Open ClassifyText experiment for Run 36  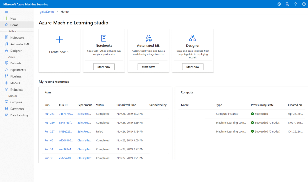84,158
